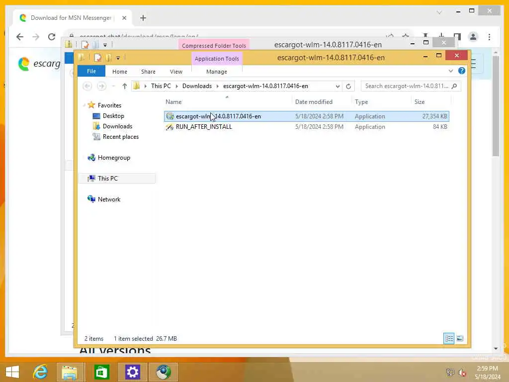Image resolution: width=509 pixels, height=382 pixels.
Task: Select the Manage ribbon tab
Action: (217, 72)
